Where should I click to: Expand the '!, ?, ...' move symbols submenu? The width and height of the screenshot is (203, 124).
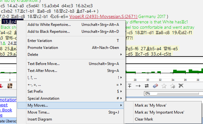(73, 78)
